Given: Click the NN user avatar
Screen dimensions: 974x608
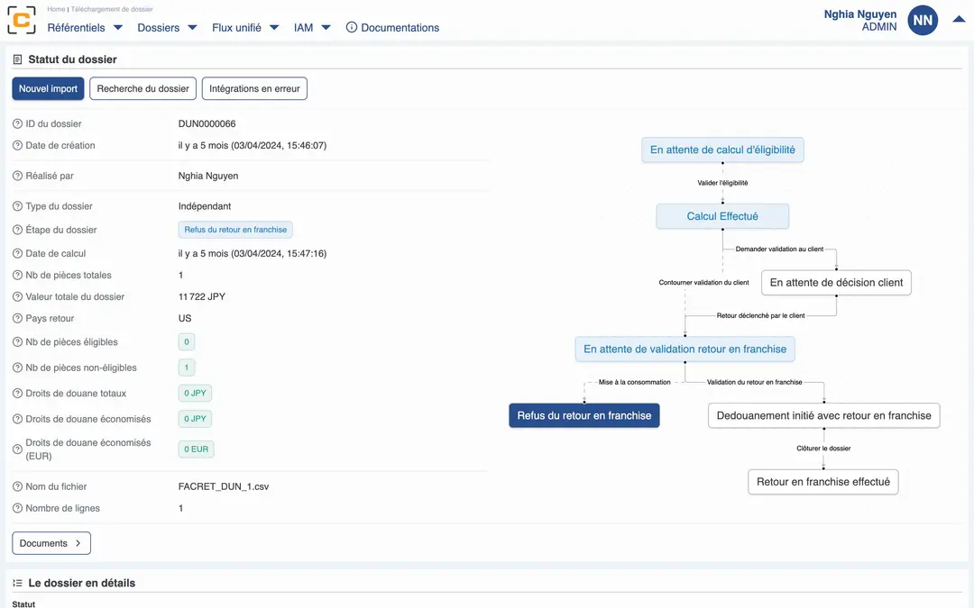Looking at the screenshot, I should pyautogui.click(x=923, y=20).
